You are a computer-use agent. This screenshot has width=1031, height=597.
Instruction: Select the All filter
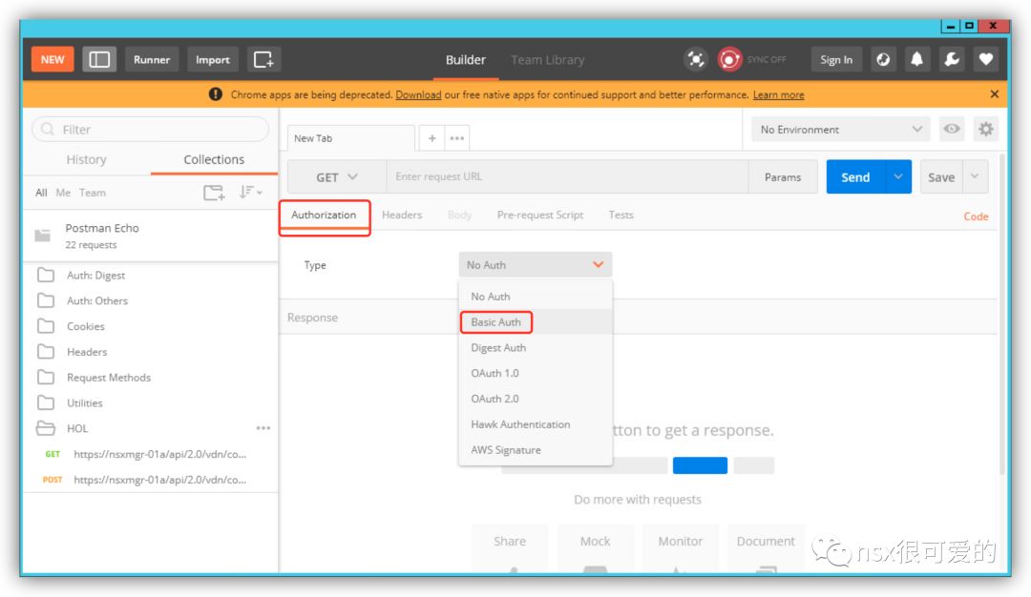tap(41, 193)
